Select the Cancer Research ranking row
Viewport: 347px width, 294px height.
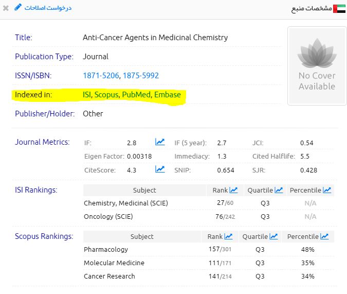[x=109, y=276]
